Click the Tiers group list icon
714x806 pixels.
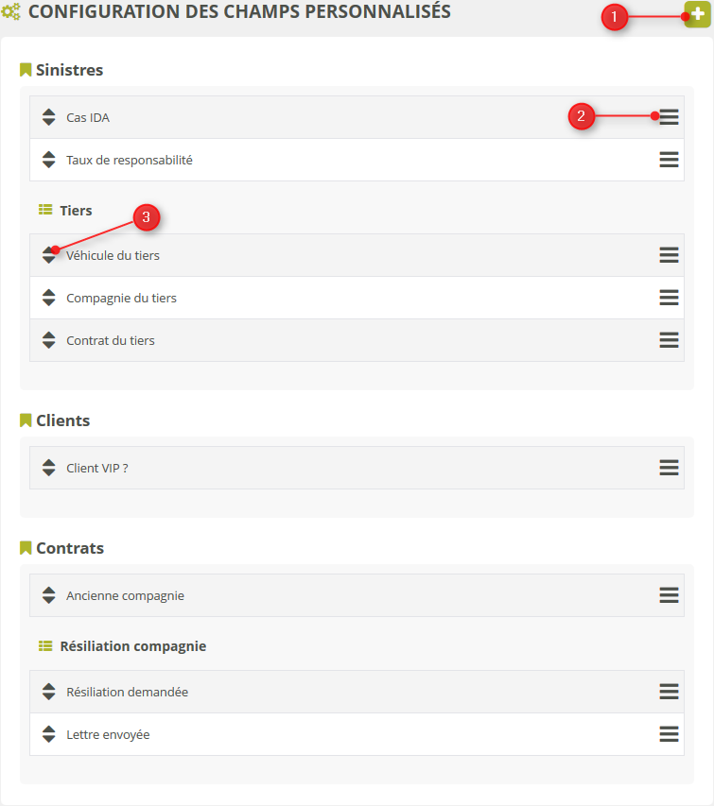tap(45, 210)
